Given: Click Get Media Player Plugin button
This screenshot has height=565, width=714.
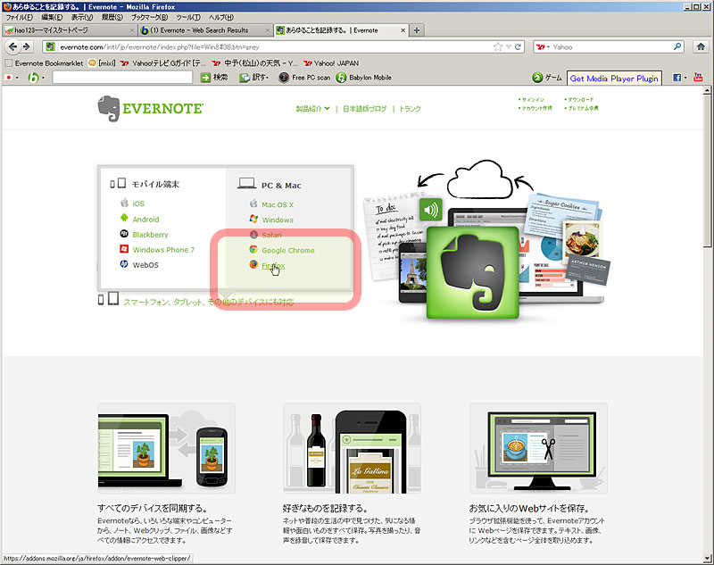Looking at the screenshot, I should click(x=614, y=78).
